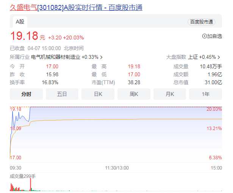
Task: Click the plus icon beside 加自选
Action: point(205,36)
